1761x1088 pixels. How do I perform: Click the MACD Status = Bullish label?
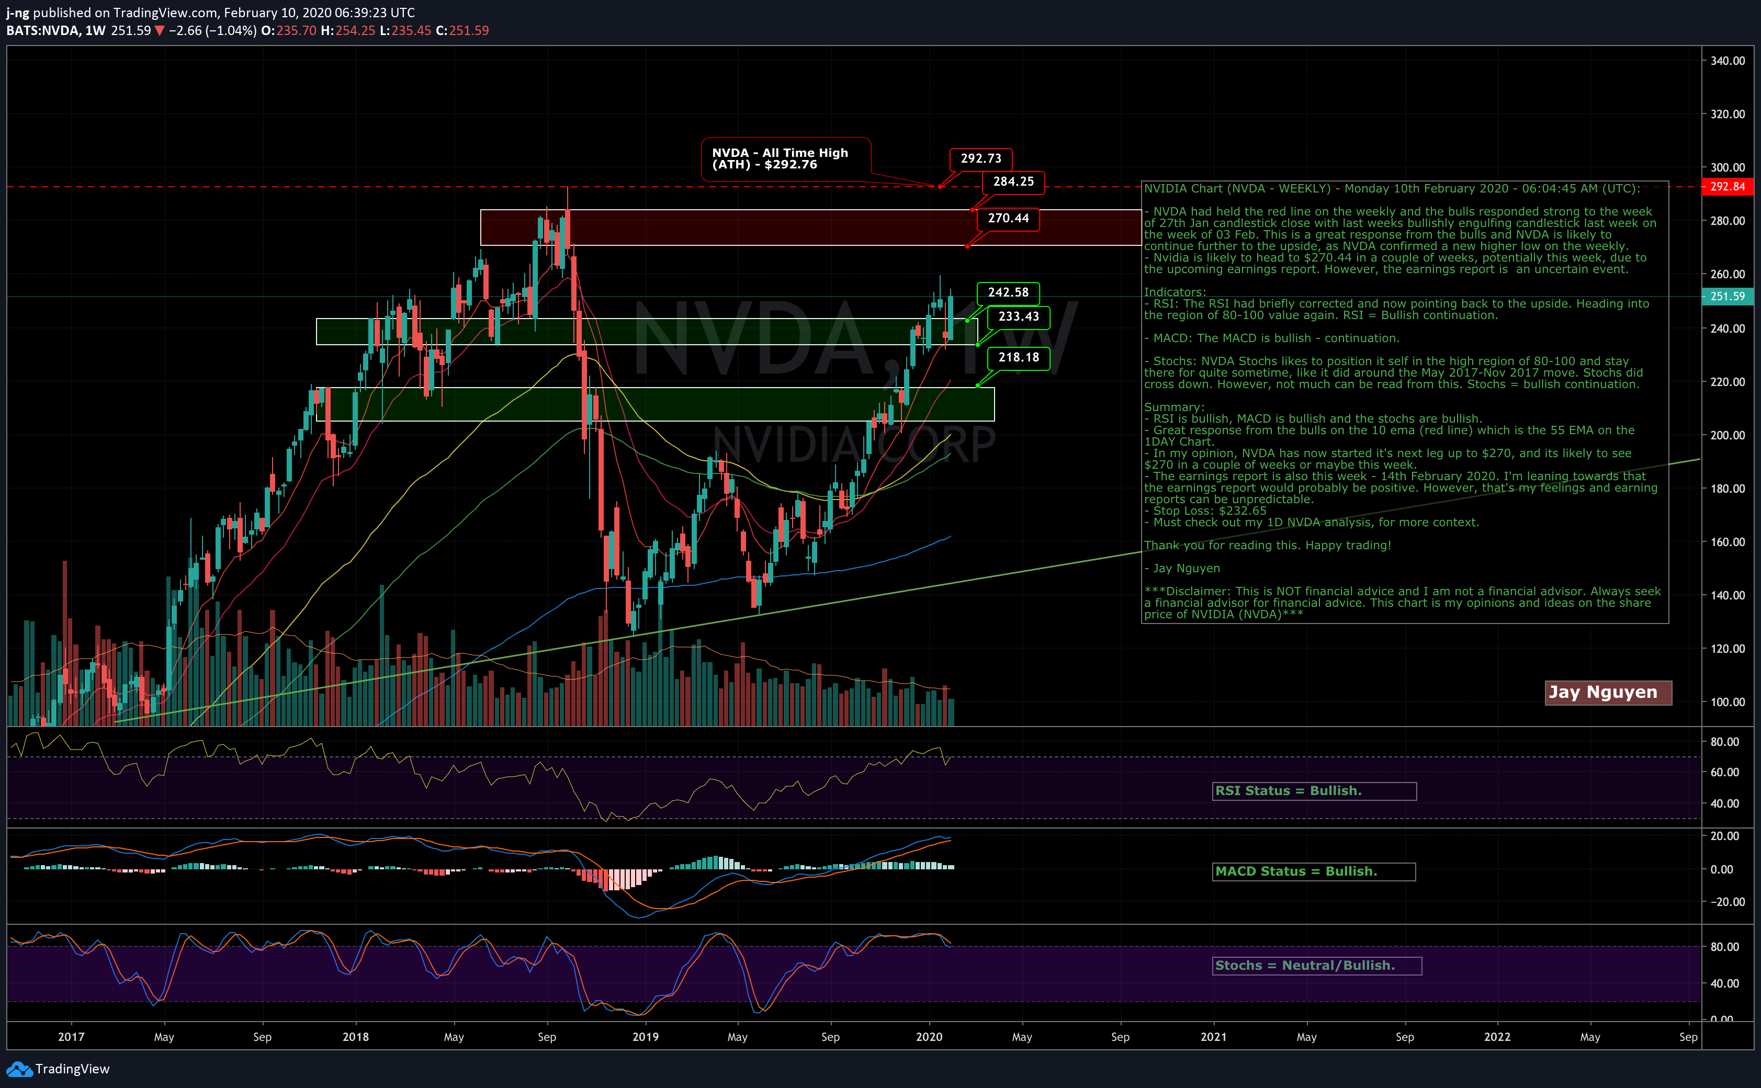[1313, 871]
